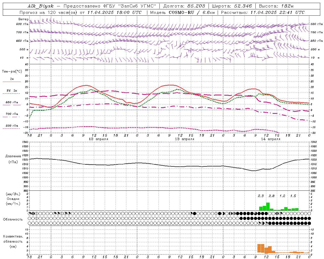Viewport: 324px width, 259px height.
Task: Click the "(мм/3ч.)" precipitation unit label
Action: 13,194
